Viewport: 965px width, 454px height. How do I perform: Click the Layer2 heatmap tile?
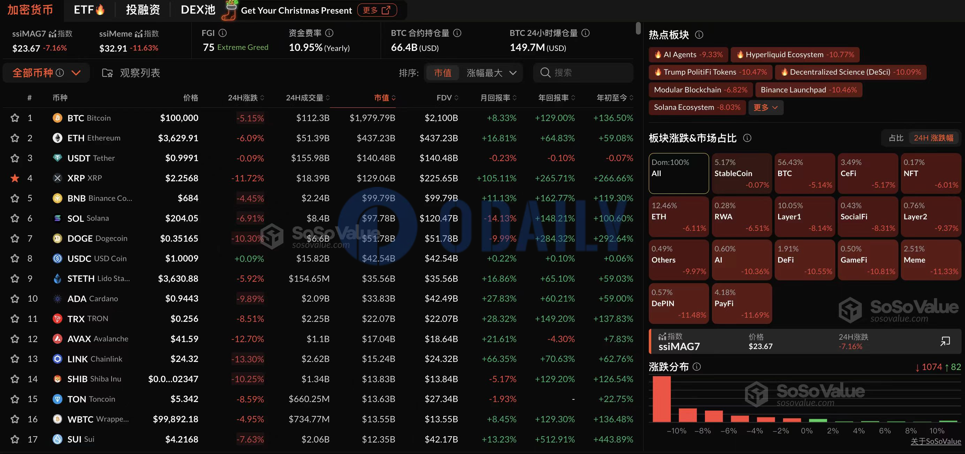930,217
